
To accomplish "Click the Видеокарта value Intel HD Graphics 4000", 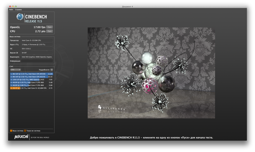I will click(x=37, y=57).
